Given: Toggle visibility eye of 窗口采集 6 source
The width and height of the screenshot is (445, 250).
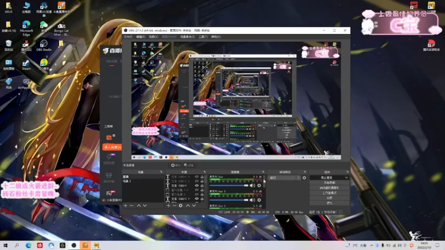Looking at the screenshot, I should click(x=197, y=194).
